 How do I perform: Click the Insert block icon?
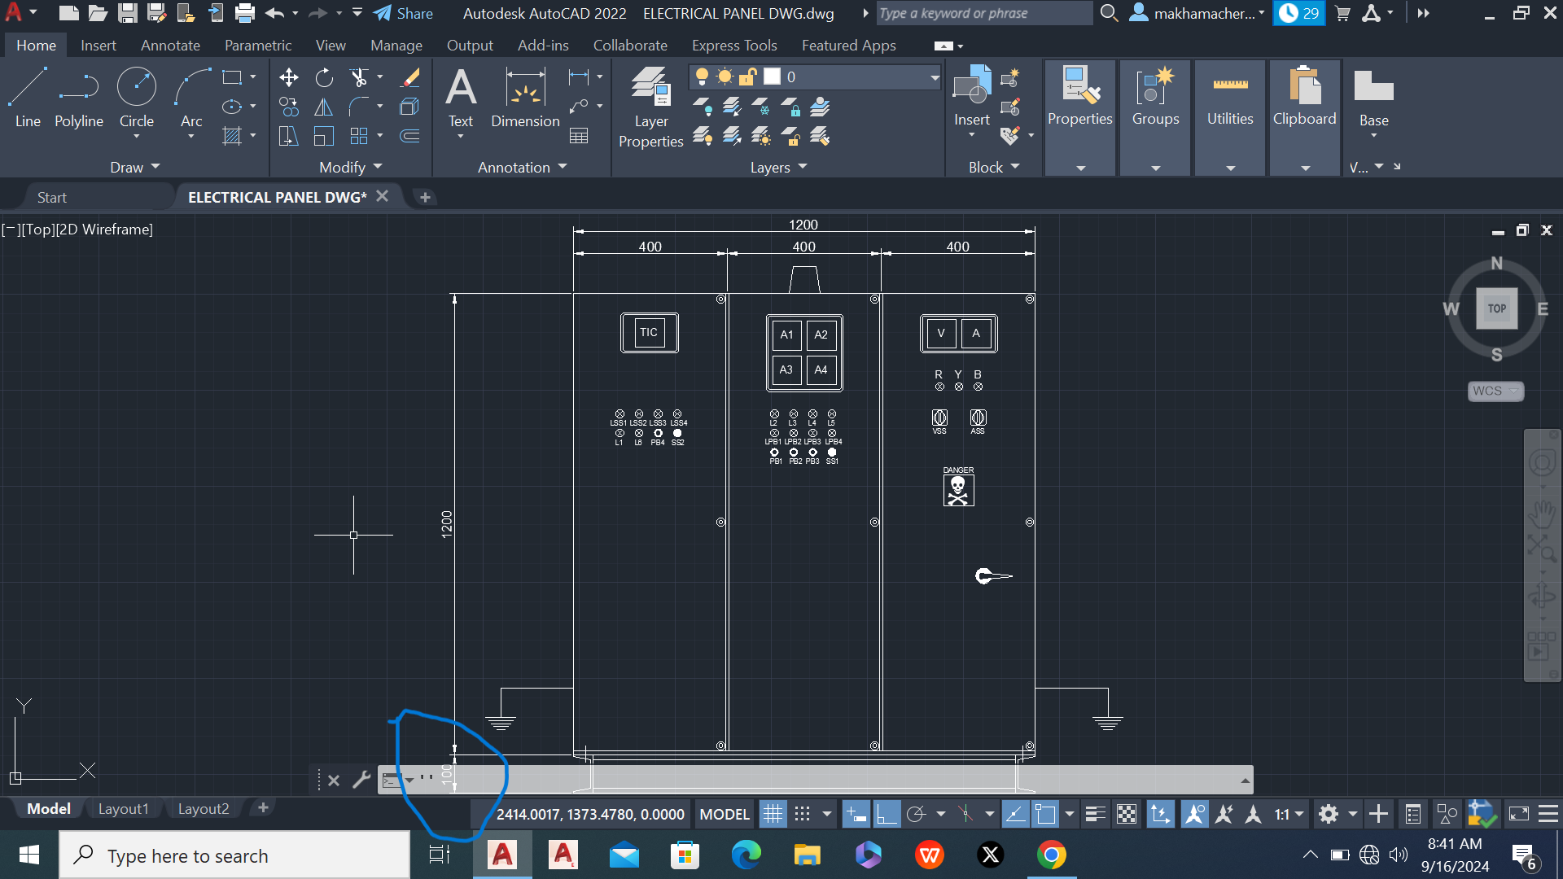point(970,90)
